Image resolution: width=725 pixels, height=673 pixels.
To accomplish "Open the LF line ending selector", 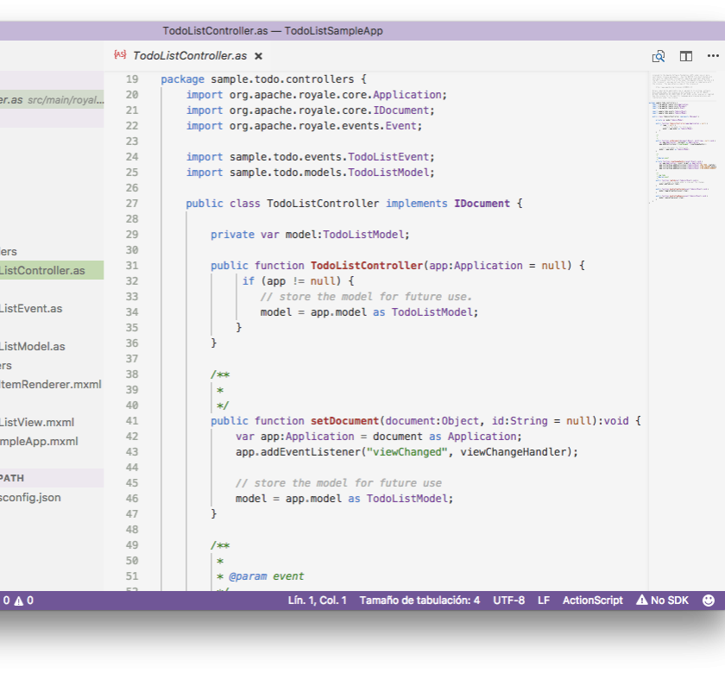I will tap(544, 601).
